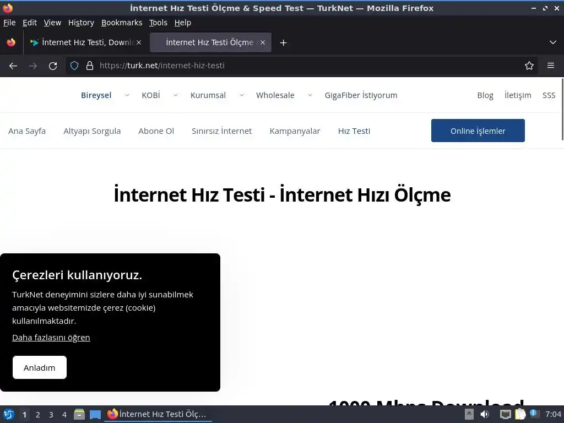The height and width of the screenshot is (423, 564).
Task: Open the İletişim link
Action: [518, 95]
